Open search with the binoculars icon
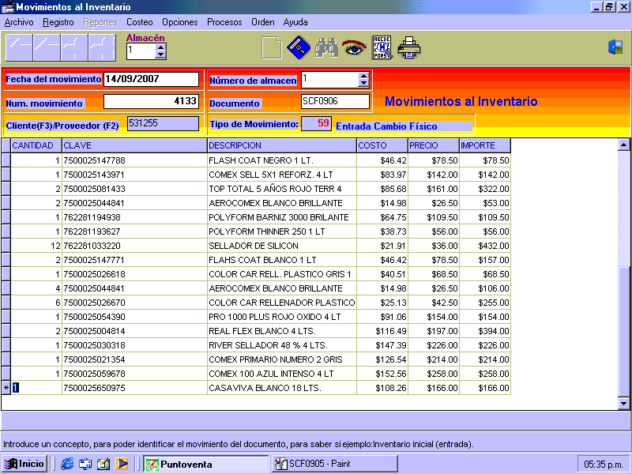632x474 pixels. pyautogui.click(x=326, y=48)
